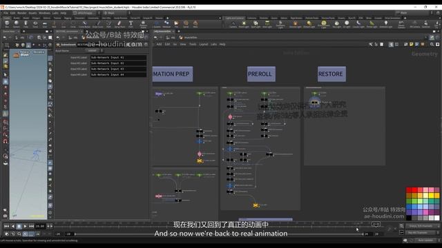Open the network editor Layout menu
Screen dimensions: 442x248
(x=203, y=44)
